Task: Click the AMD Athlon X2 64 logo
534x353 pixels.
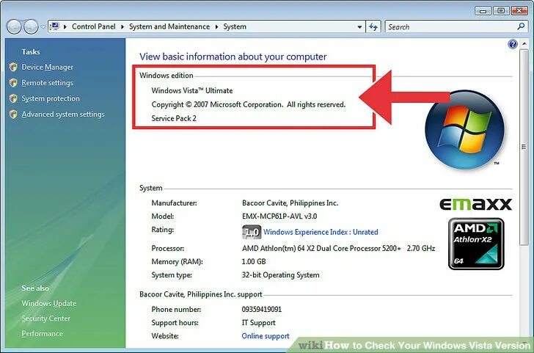Action: [476, 244]
